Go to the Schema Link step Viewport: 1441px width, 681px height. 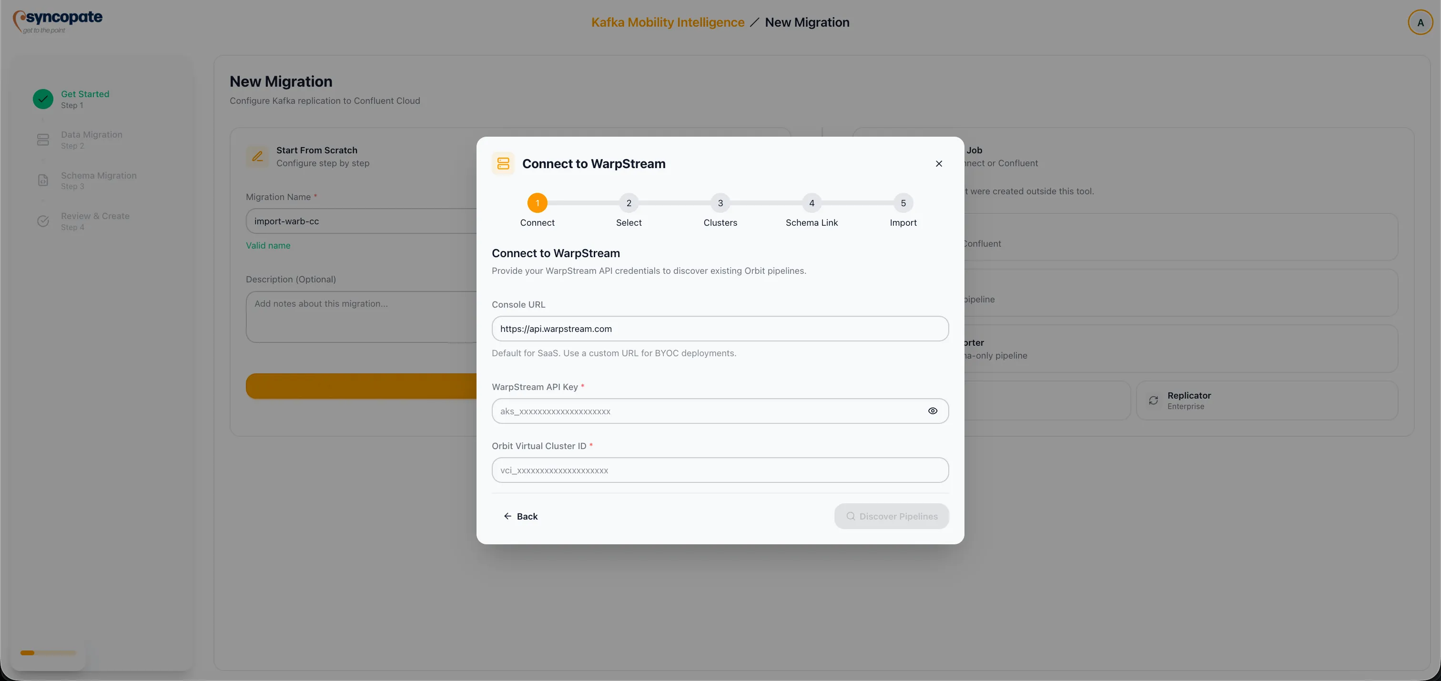pyautogui.click(x=812, y=203)
